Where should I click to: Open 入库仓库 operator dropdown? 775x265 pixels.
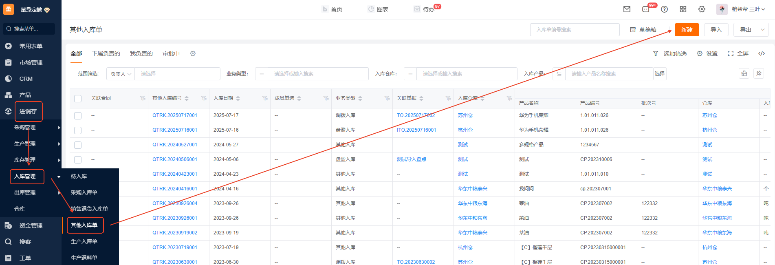click(410, 74)
